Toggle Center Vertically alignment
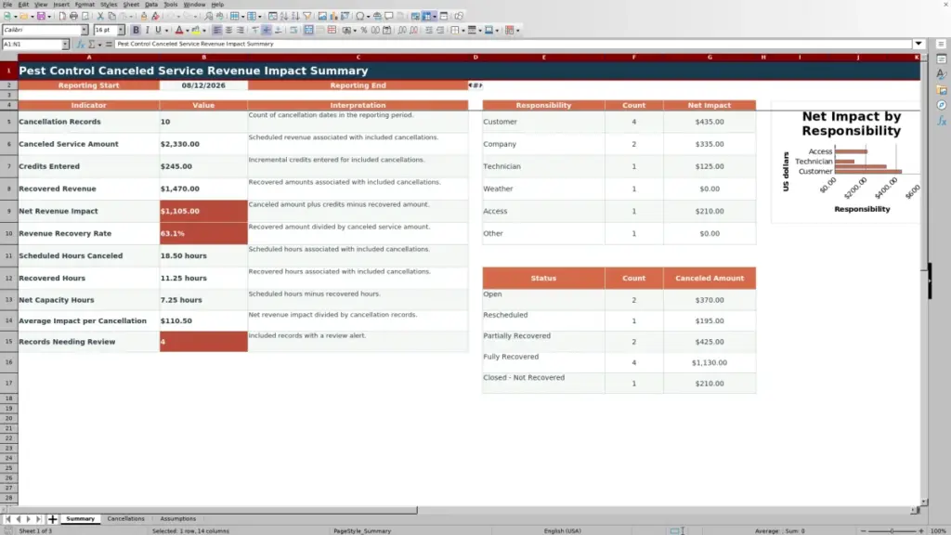The image size is (951, 535). click(x=267, y=31)
